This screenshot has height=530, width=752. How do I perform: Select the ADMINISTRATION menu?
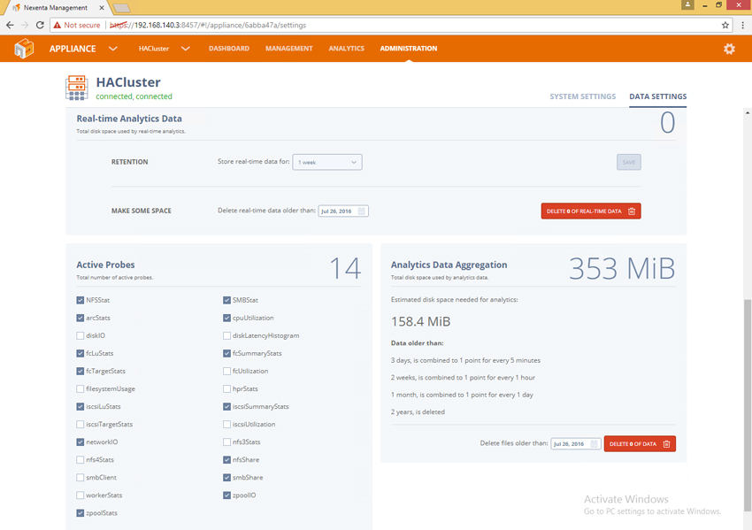tap(409, 49)
